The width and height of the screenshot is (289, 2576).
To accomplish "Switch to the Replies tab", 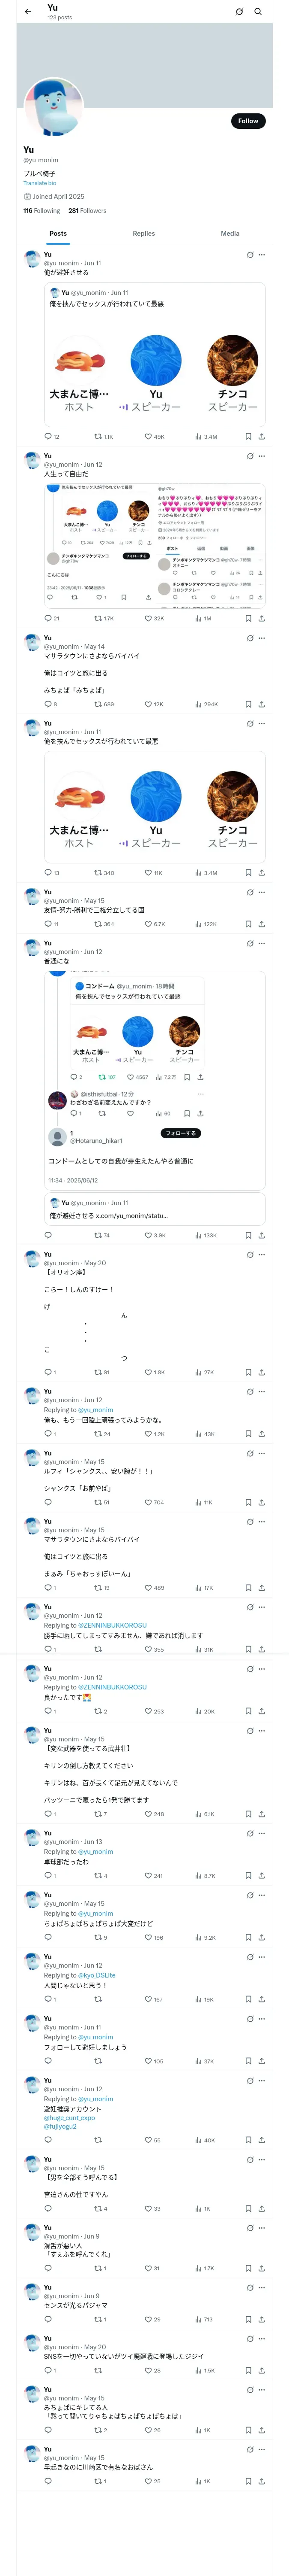I will tap(143, 233).
